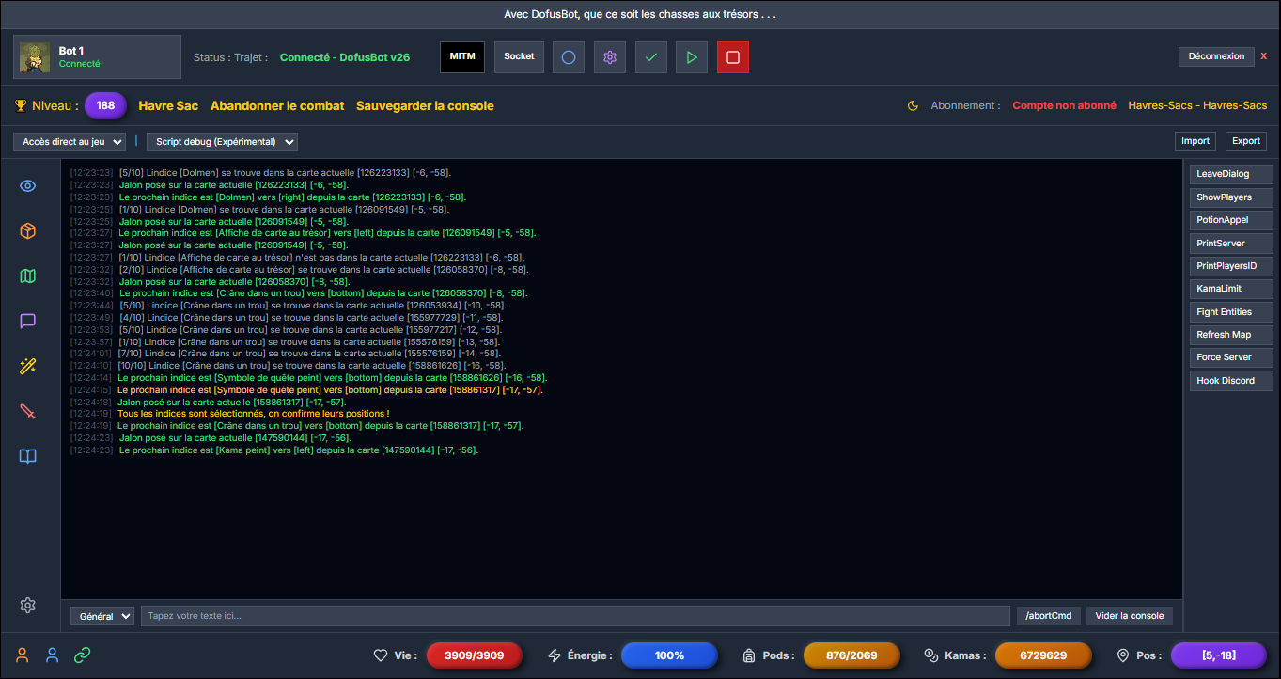
Task: Click the green play icon in toolbar
Action: (x=691, y=57)
